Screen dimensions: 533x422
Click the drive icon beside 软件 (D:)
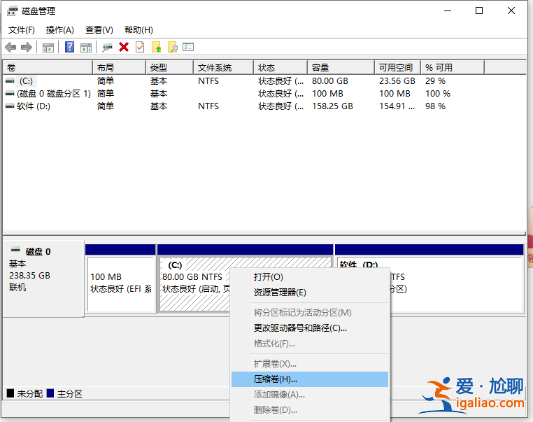point(10,106)
